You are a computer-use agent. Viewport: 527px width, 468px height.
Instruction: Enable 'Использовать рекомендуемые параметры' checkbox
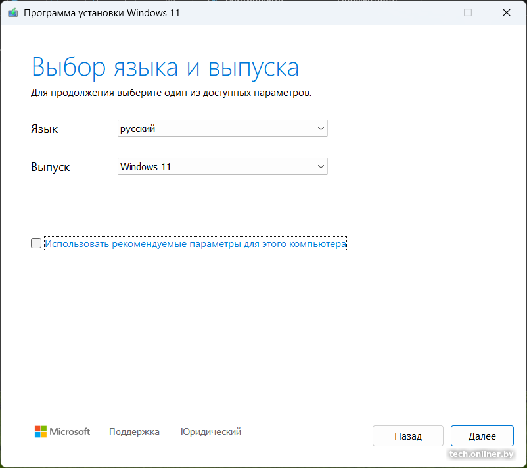tap(36, 243)
